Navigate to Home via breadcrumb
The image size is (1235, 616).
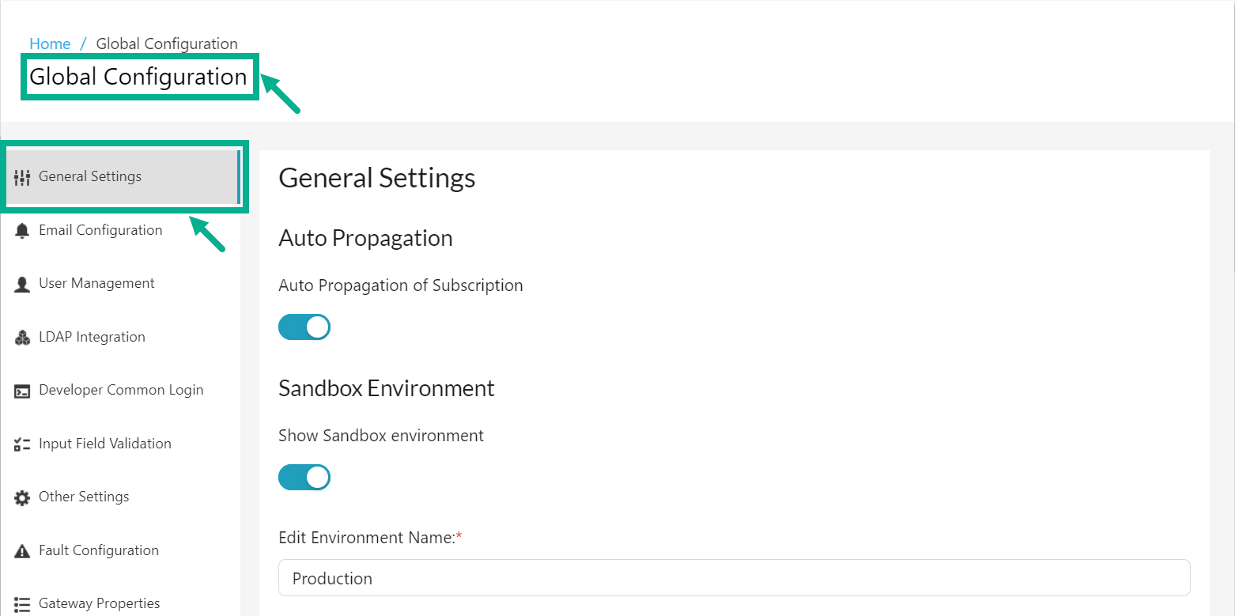(49, 43)
